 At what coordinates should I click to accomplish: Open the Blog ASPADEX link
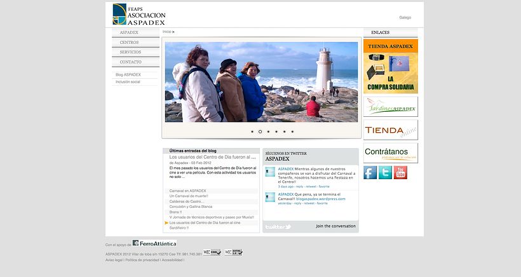pos(128,75)
